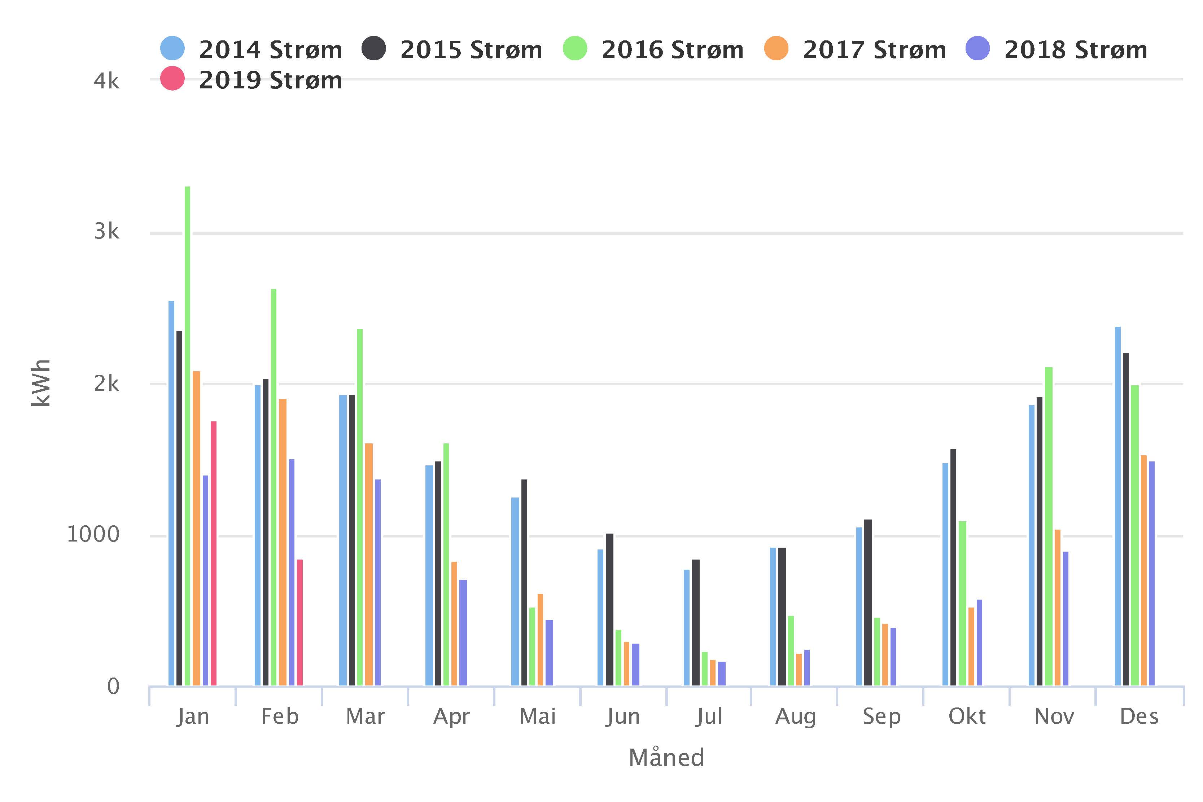Click the light blue 2014 legend circle
1203x802 pixels.
click(x=172, y=49)
